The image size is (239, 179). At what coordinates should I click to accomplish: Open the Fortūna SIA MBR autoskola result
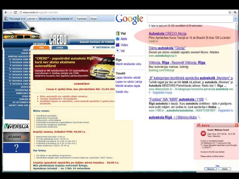pyautogui.click(x=176, y=99)
